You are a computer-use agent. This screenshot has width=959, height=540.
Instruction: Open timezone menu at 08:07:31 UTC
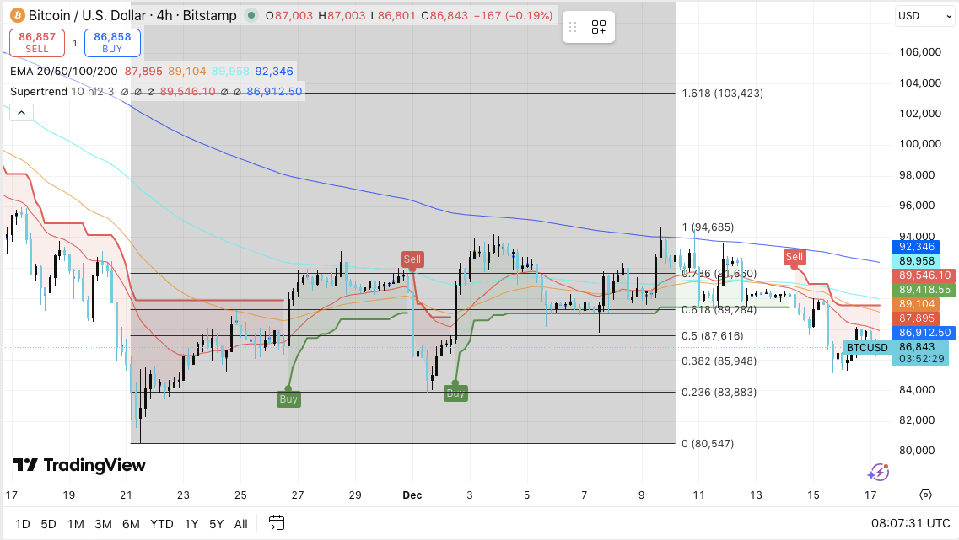pyautogui.click(x=910, y=523)
